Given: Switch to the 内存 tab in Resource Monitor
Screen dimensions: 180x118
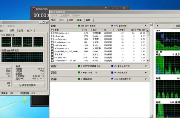Looking at the screenshot, I should (71, 20).
